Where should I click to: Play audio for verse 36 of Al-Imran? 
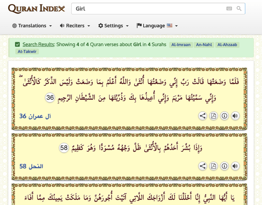click(x=235, y=116)
